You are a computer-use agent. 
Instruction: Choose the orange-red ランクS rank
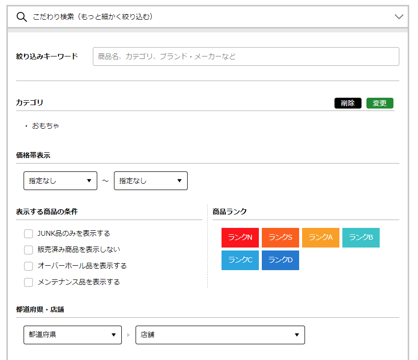pyautogui.click(x=280, y=238)
